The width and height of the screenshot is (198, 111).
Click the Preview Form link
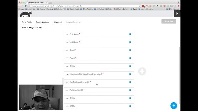[73, 22]
